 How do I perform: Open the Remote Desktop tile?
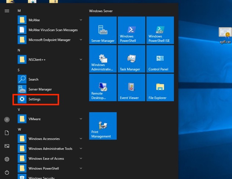coord(103,88)
